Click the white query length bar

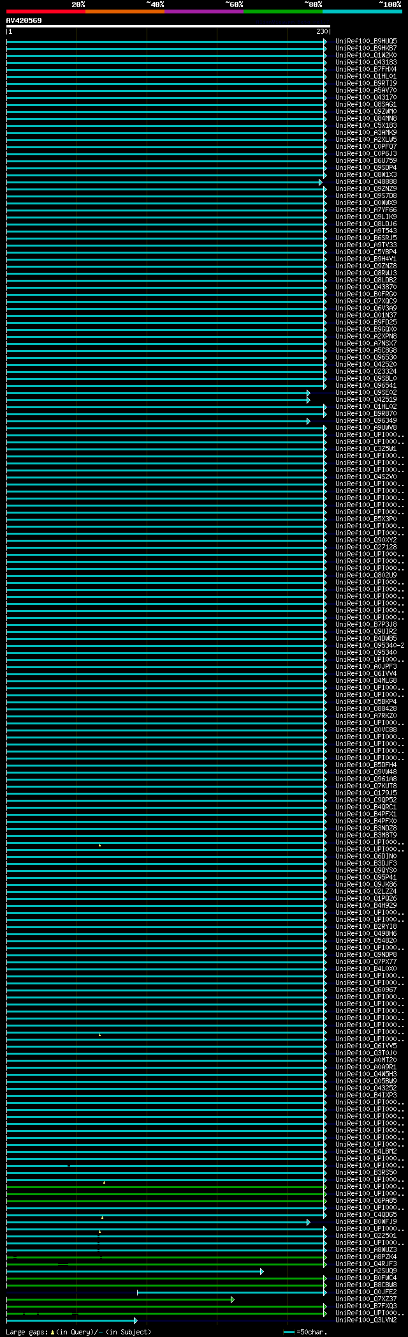168,26
